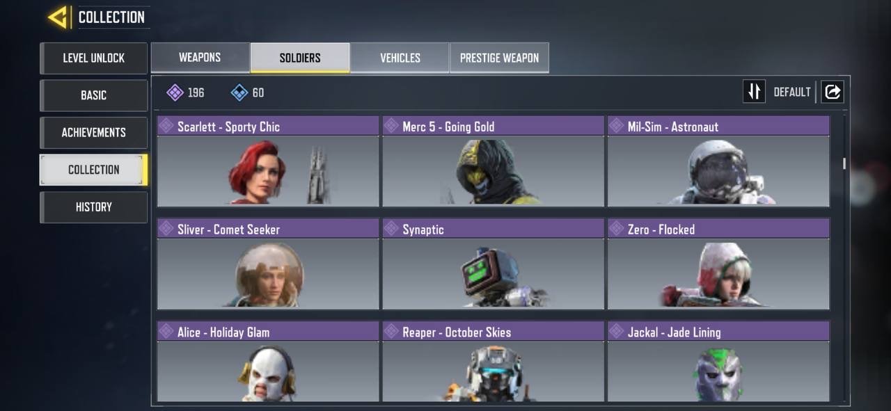
Task: Open the Achievements section
Action: point(93,133)
